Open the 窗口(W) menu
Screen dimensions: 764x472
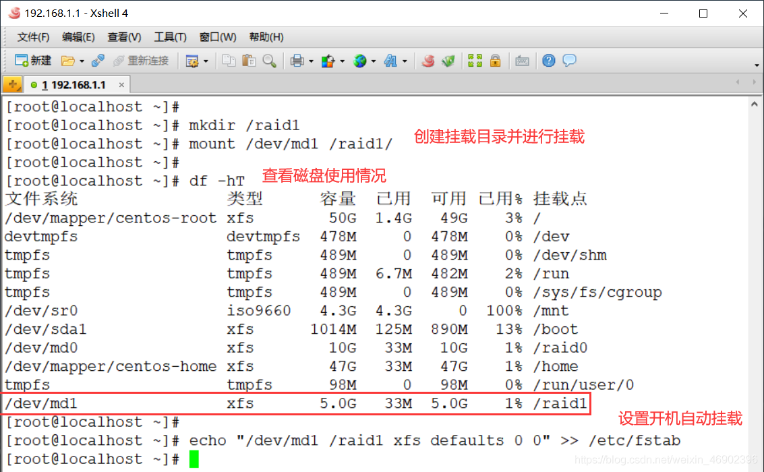(218, 37)
